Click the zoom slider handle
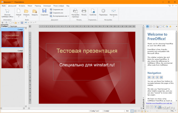 tap(157, 111)
